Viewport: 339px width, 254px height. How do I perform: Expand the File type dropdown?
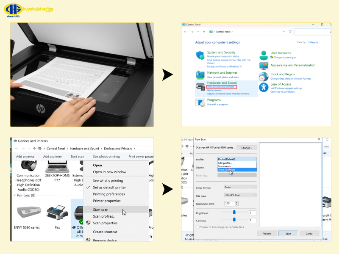pyautogui.click(x=240, y=195)
